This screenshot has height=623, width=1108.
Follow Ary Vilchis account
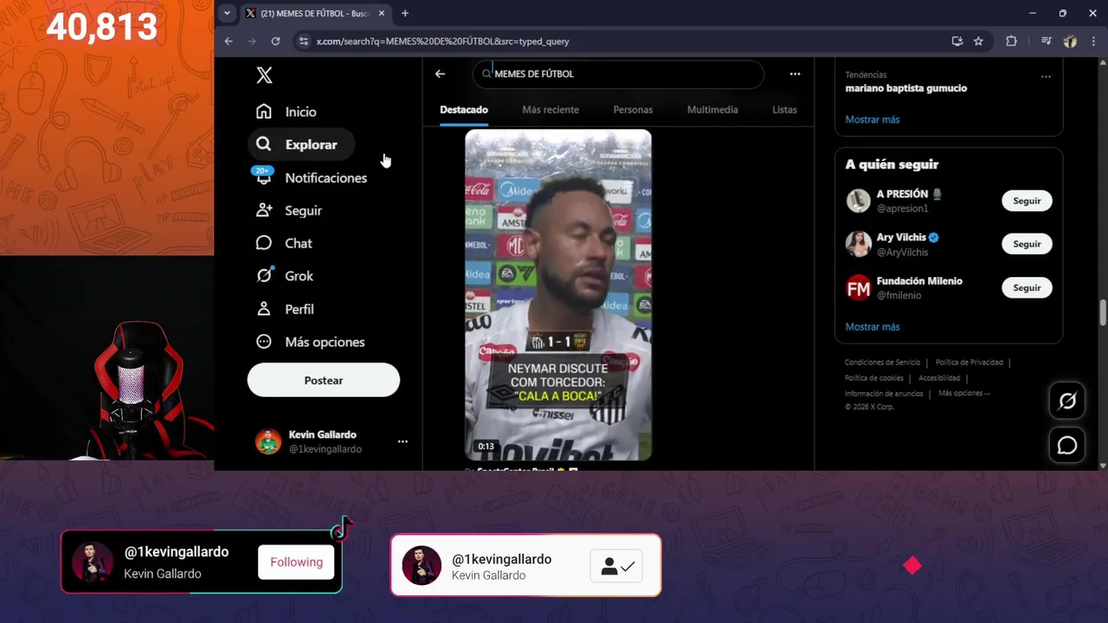point(1027,244)
